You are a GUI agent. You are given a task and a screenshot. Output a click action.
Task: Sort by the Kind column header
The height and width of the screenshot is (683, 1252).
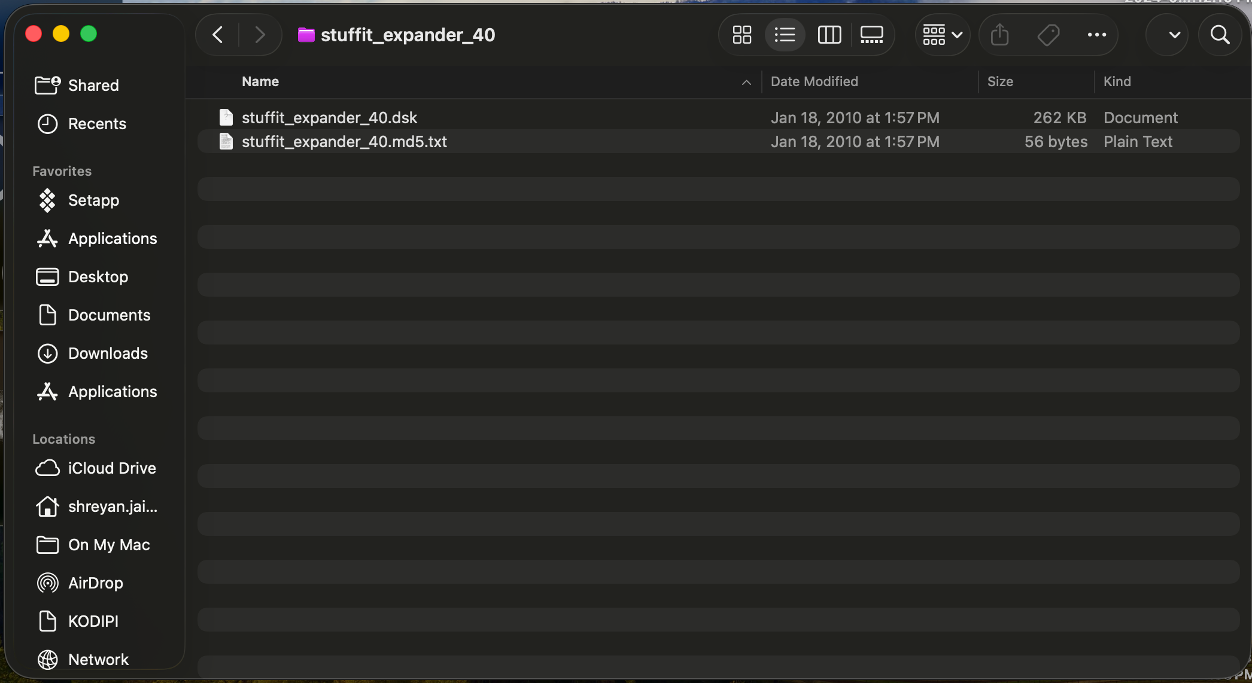tap(1117, 81)
